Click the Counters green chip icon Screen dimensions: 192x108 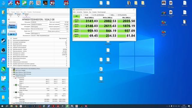pyautogui.click(x=16, y=85)
